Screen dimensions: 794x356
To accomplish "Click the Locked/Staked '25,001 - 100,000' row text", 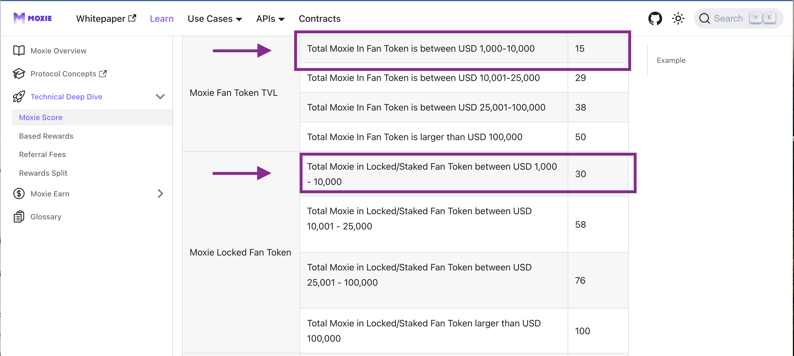I will click(419, 275).
